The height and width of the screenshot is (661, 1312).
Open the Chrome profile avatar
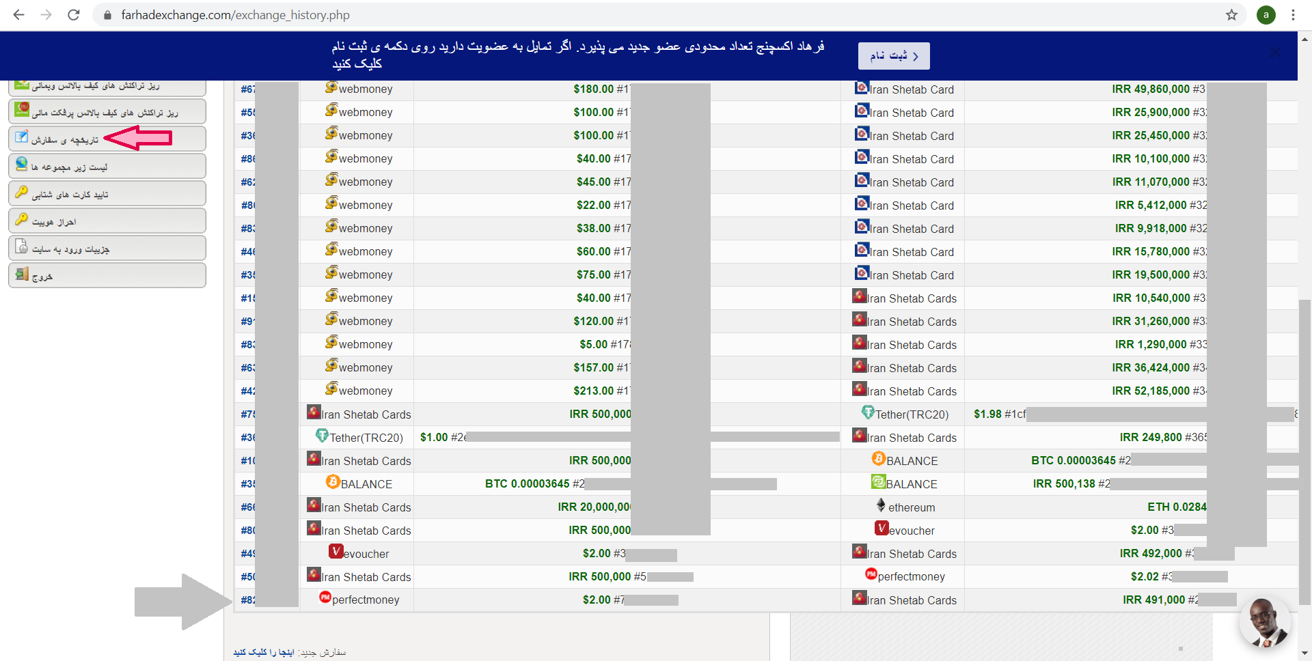[1266, 14]
